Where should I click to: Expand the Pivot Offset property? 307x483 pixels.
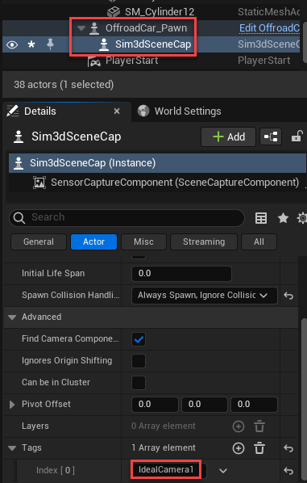12,405
